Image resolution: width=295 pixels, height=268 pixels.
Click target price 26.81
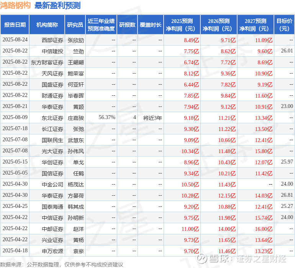click(287, 195)
